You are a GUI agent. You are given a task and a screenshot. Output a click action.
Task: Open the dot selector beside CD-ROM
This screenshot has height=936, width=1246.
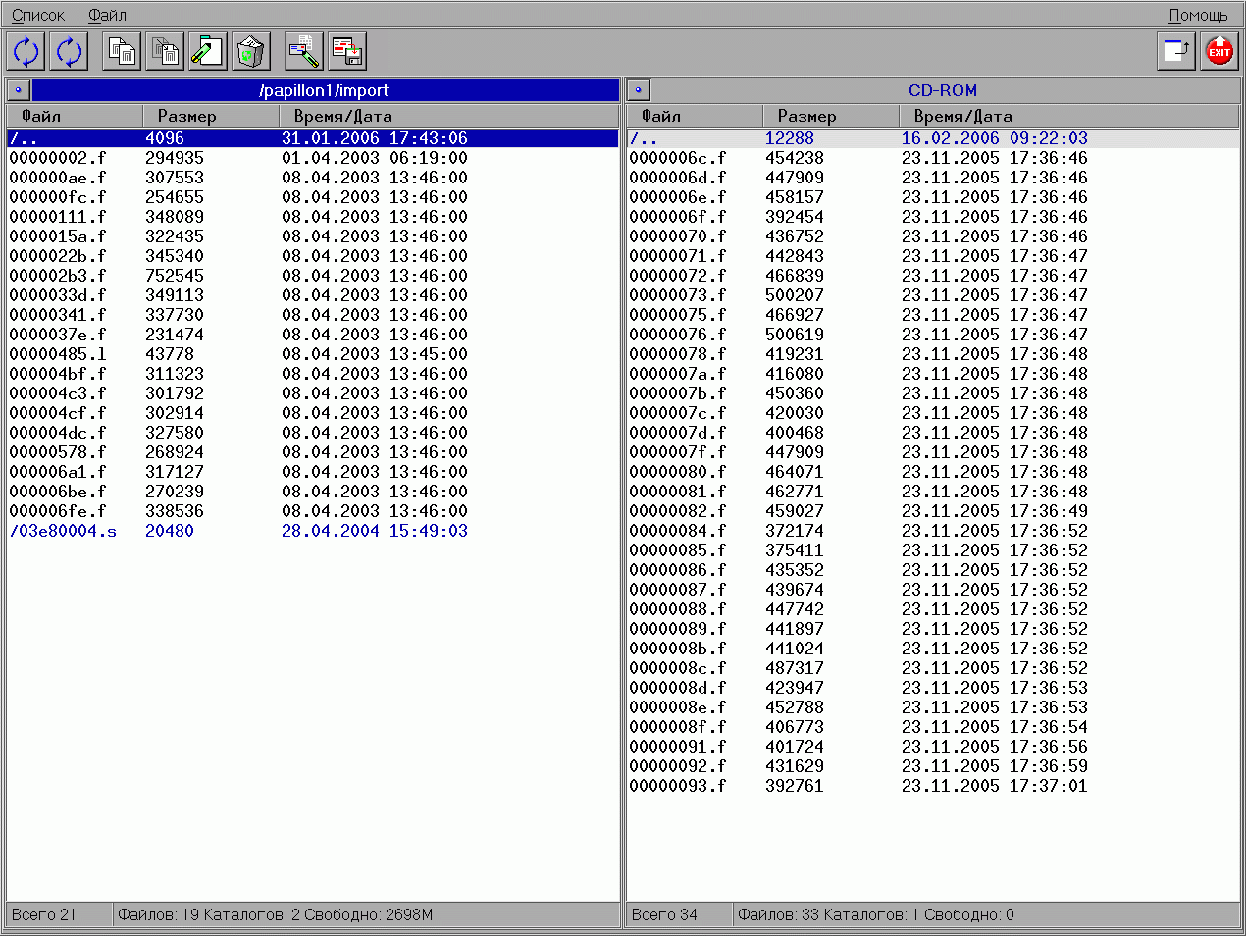tap(639, 90)
